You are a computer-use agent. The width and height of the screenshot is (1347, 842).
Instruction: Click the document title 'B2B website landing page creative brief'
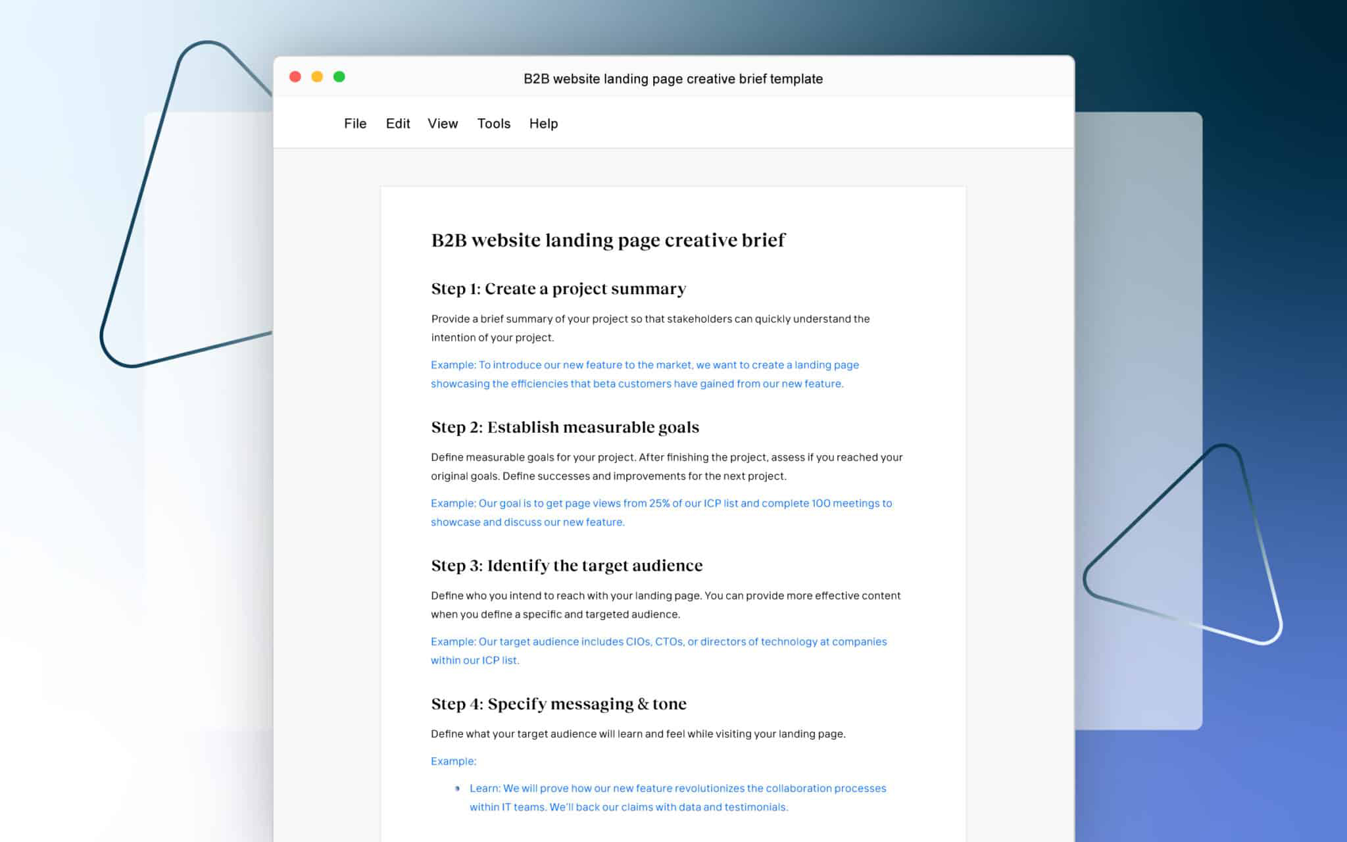click(x=608, y=239)
